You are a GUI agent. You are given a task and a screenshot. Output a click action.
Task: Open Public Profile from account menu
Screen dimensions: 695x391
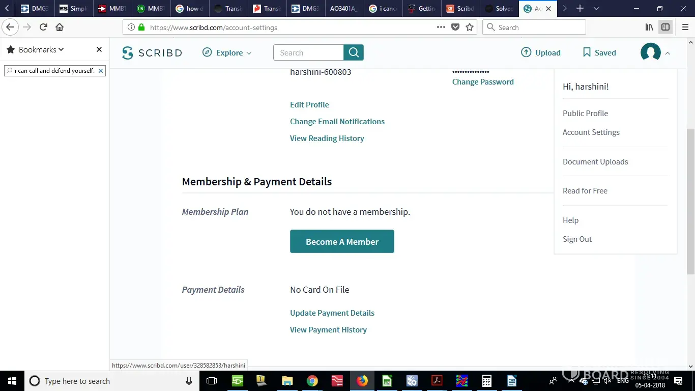pos(585,114)
